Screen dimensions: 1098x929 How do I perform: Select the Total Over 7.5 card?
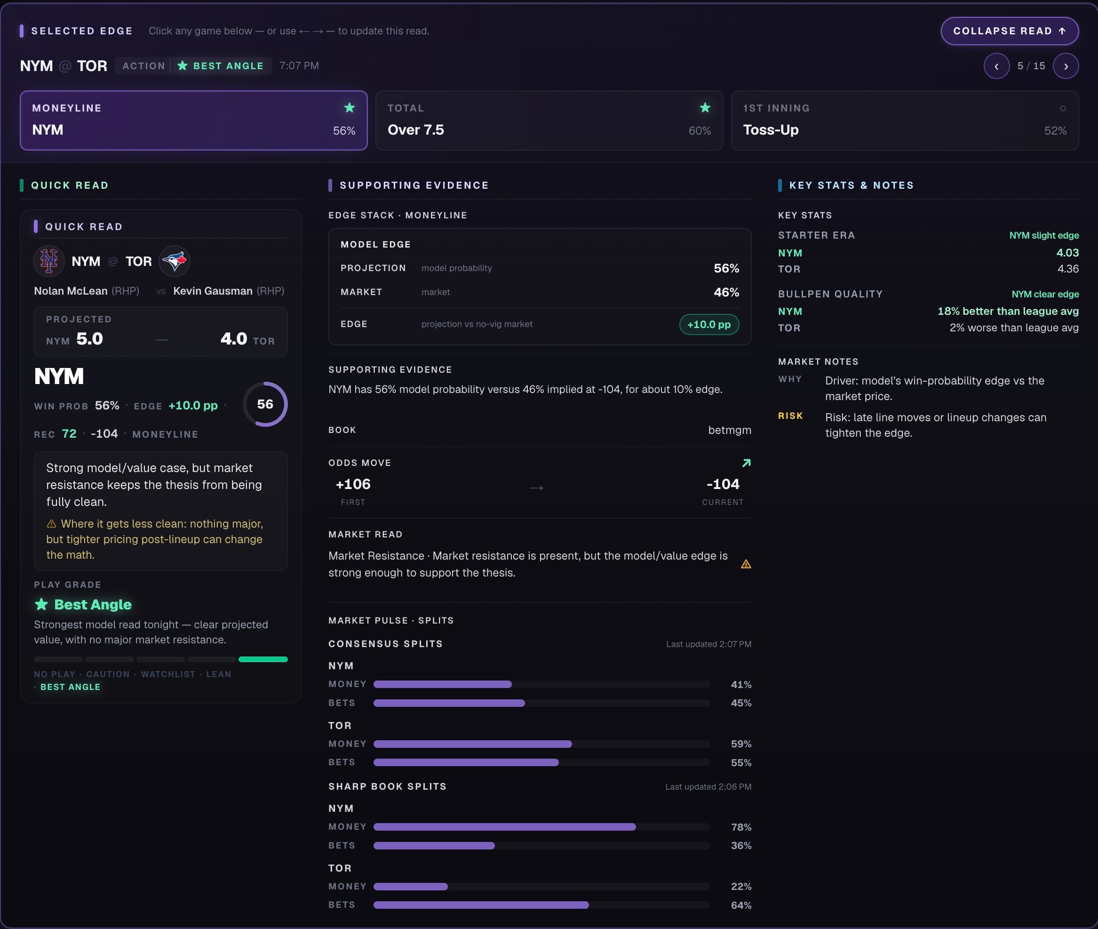pos(549,120)
